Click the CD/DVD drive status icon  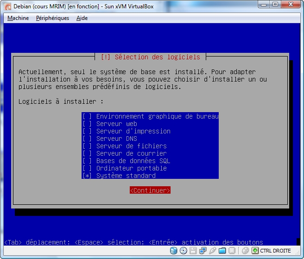click(184, 251)
